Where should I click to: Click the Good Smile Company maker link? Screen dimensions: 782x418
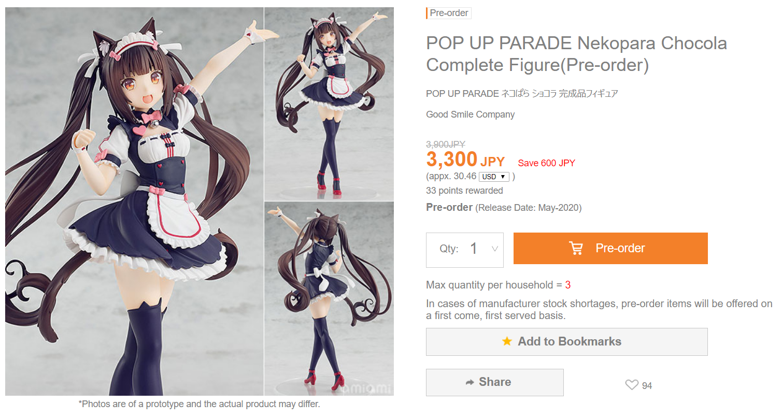470,114
